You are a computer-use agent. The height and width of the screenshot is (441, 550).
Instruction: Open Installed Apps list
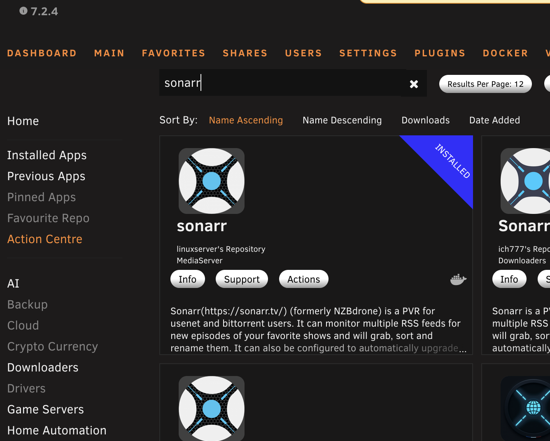47,155
